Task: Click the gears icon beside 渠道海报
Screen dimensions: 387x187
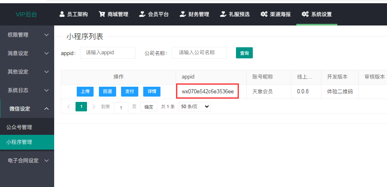Action: tap(264, 14)
